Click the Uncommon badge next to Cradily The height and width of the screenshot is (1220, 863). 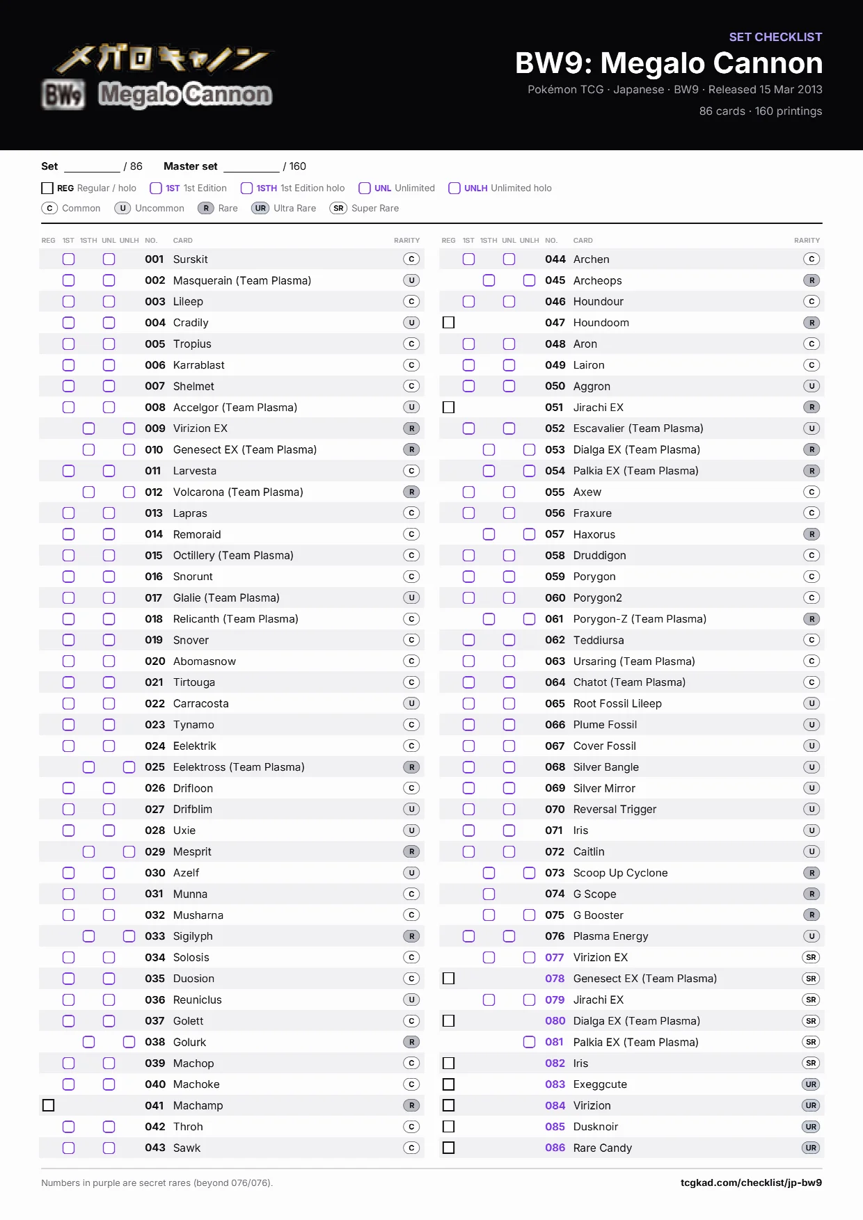412,323
